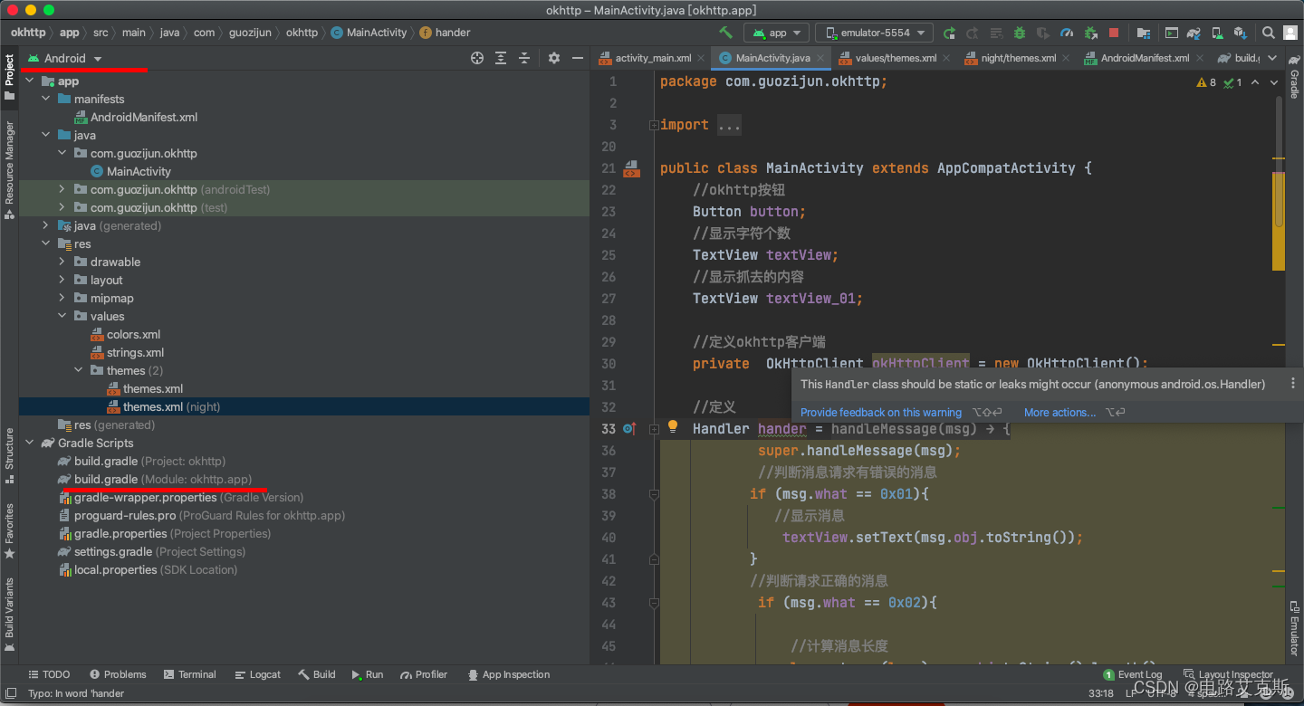Click the yellow lightbulb quick-fix icon
Screen dimensions: 1304x706
tap(673, 427)
